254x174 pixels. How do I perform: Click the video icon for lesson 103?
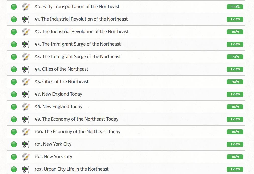pyautogui.click(x=26, y=169)
